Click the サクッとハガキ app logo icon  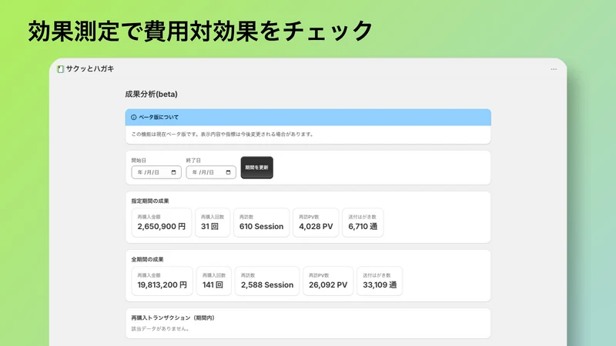click(x=60, y=69)
